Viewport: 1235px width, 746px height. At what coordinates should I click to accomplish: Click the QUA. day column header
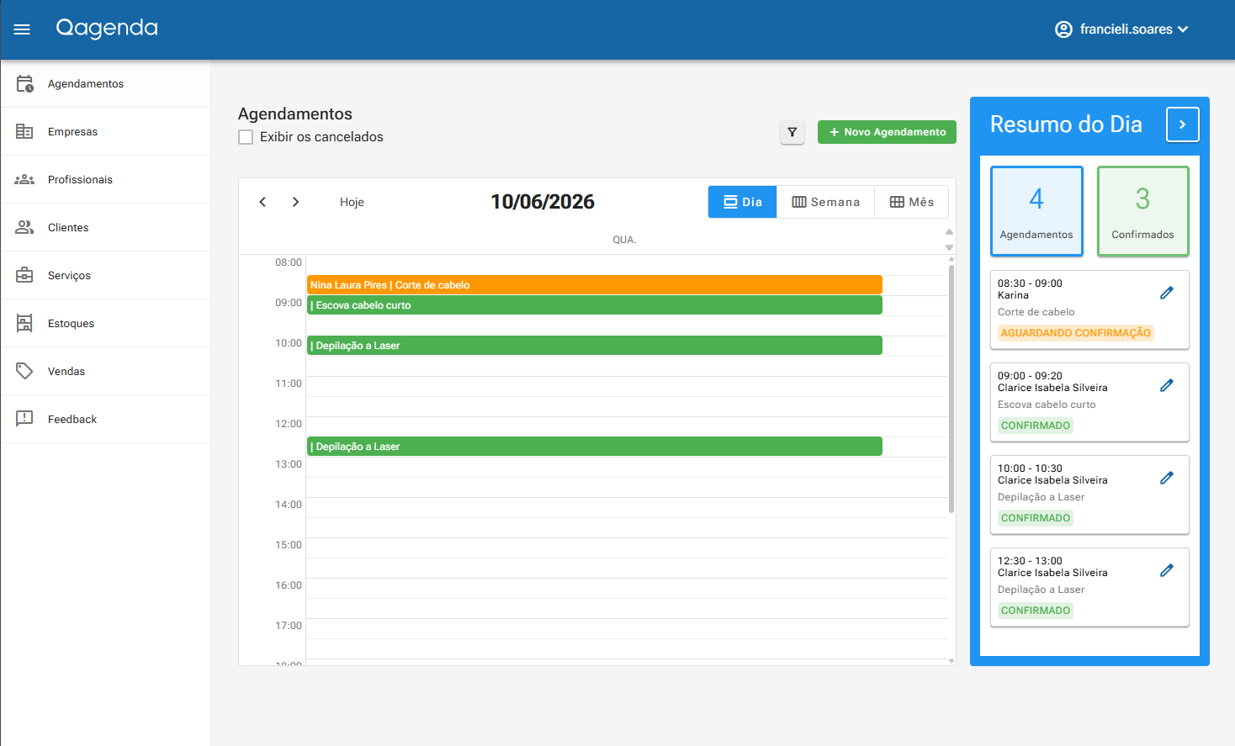coord(624,240)
